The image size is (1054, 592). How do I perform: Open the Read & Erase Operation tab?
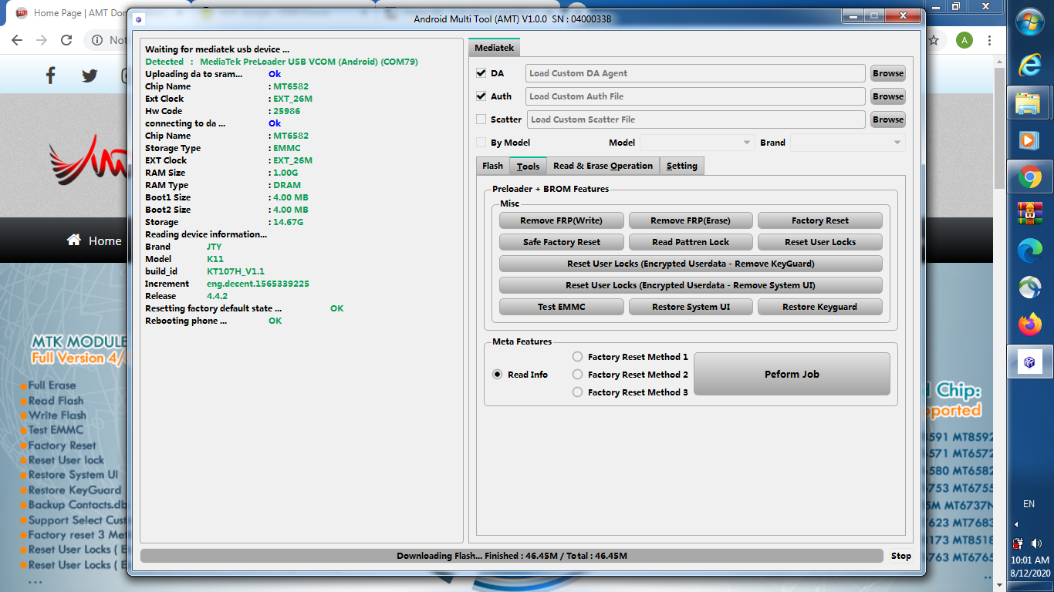[x=603, y=166]
